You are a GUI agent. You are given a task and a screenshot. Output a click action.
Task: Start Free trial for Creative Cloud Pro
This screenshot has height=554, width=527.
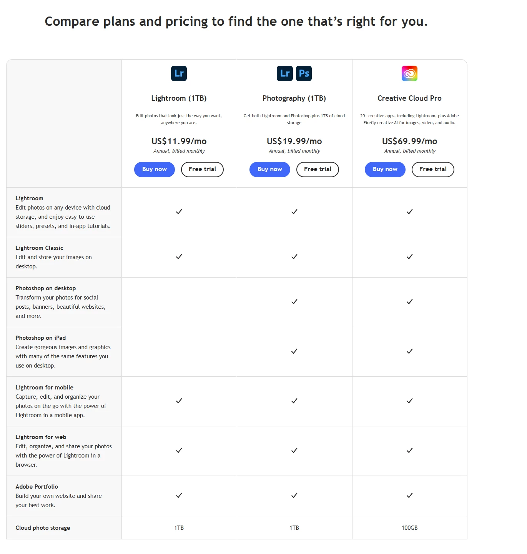tap(433, 170)
